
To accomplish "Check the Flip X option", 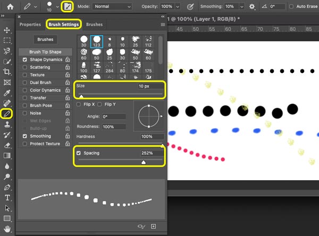I will pos(79,104).
